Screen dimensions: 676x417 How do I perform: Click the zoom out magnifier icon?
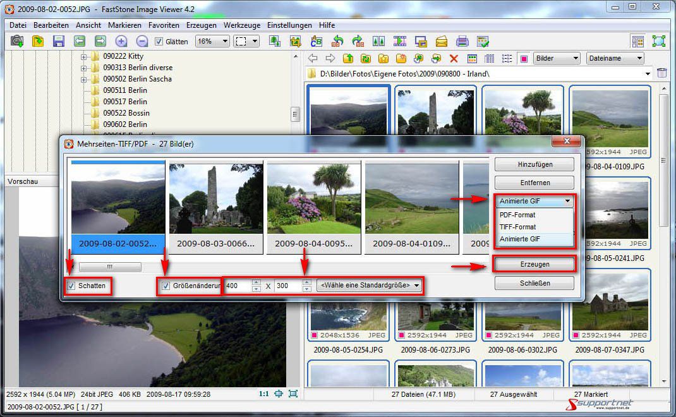click(x=142, y=41)
